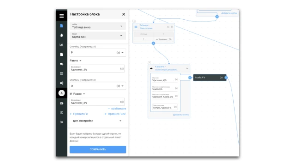Screen dimensions: 295x165
Task: Click connector dot left of %cells.A% node
Action: click(190, 77)
